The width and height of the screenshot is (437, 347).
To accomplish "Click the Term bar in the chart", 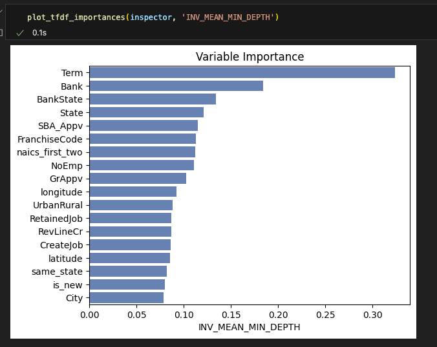I will [x=242, y=73].
